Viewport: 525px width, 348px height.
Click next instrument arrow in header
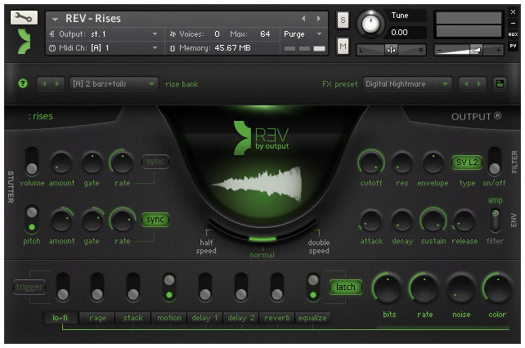[319, 19]
